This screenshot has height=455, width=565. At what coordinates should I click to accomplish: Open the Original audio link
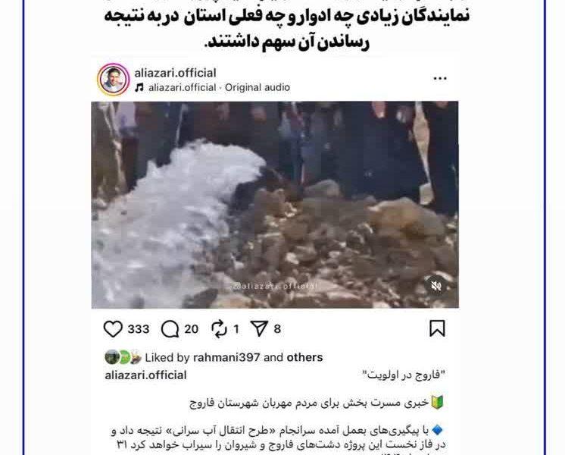(258, 88)
